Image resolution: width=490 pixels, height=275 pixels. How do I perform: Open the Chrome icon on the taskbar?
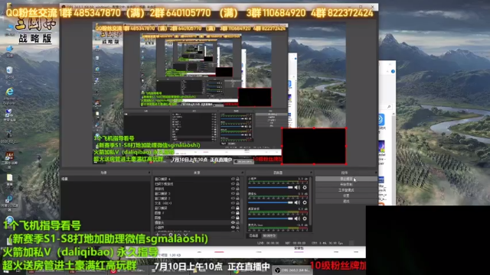tap(237, 271)
